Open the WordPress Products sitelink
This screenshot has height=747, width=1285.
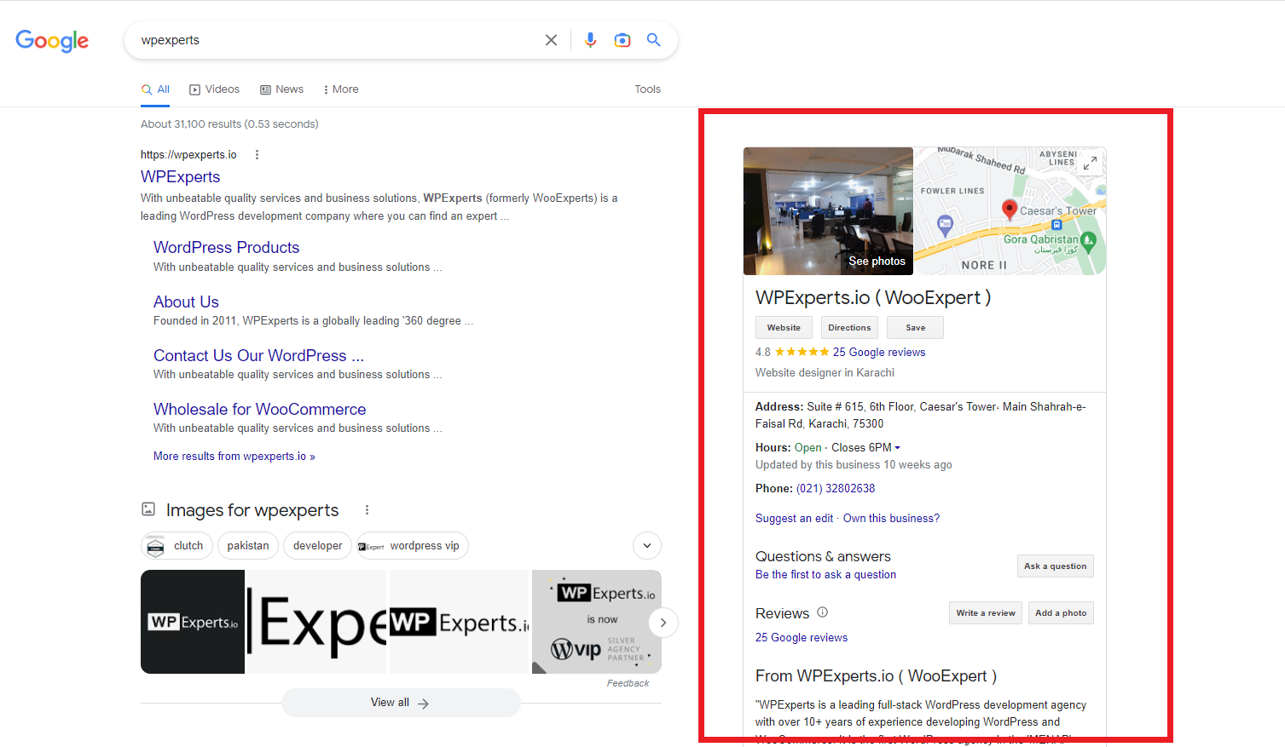(226, 247)
